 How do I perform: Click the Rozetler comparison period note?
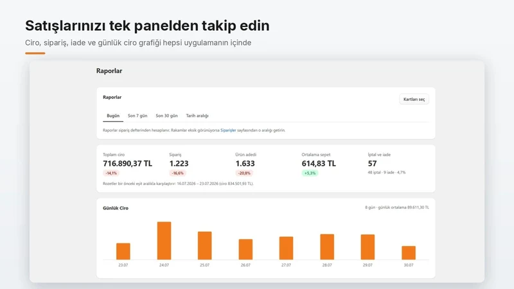pos(178,184)
